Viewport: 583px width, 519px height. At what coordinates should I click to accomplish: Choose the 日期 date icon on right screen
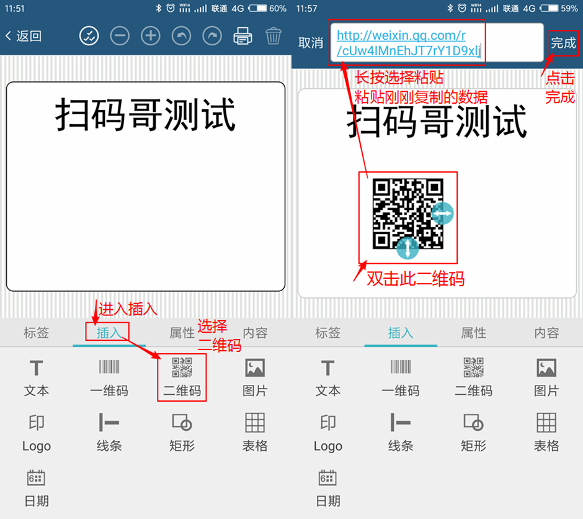(x=327, y=487)
